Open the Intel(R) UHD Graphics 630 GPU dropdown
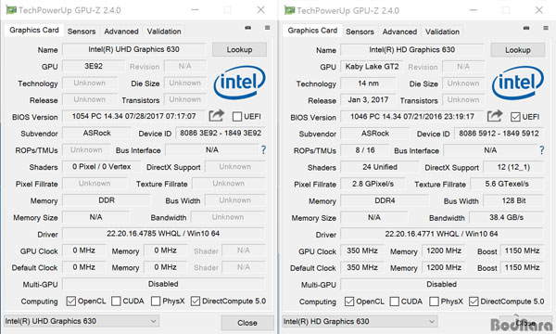556x334 pixels. click(x=82, y=321)
